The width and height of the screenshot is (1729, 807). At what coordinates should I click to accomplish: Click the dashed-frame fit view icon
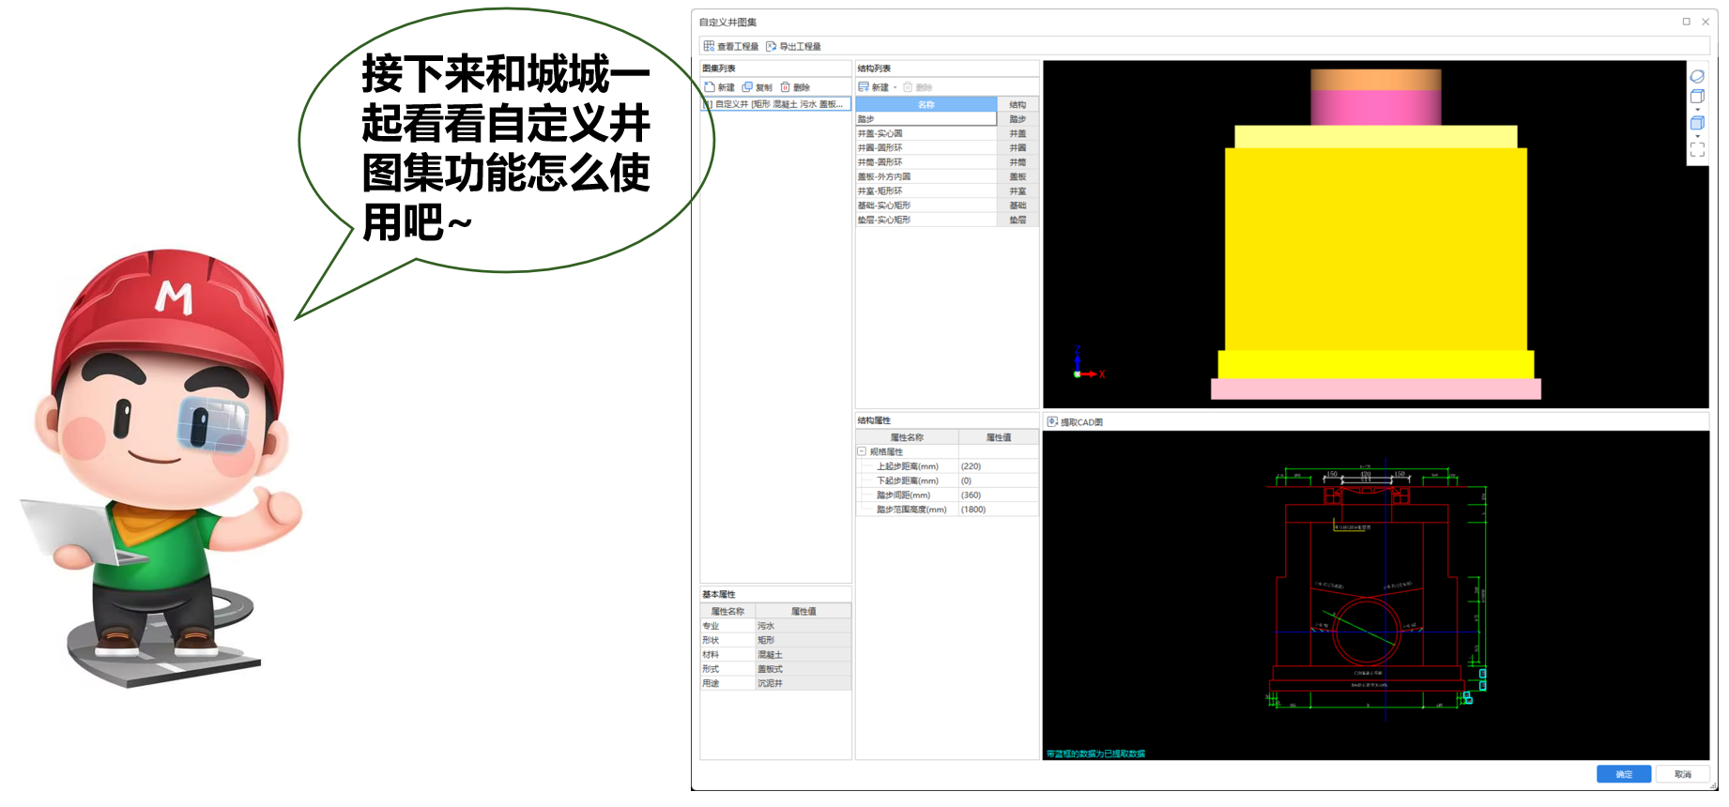coord(1697,149)
